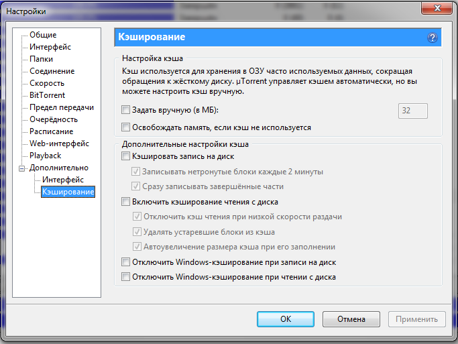This screenshot has height=344, width=458.
Task: Confirm settings with the OK button
Action: (286, 319)
